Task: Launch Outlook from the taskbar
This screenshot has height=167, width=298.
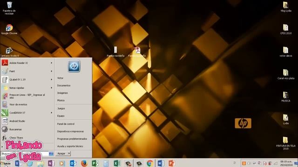Action: click(x=73, y=163)
